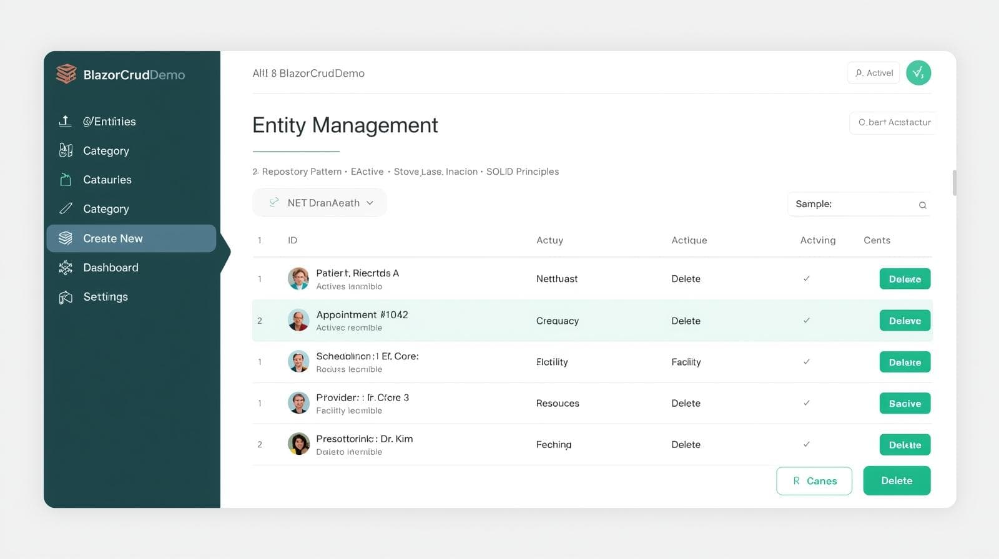Toggle the checkmark on Appointment #1042 row
This screenshot has height=559, width=999.
(x=806, y=321)
